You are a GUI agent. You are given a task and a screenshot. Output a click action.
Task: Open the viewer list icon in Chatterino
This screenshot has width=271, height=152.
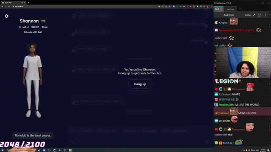point(260,15)
